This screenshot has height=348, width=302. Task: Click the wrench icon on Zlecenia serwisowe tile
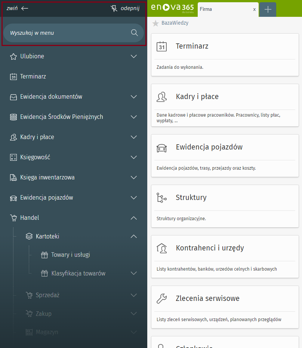161,299
